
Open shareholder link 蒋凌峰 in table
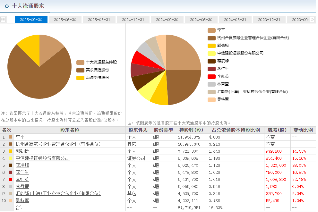coord(22,165)
